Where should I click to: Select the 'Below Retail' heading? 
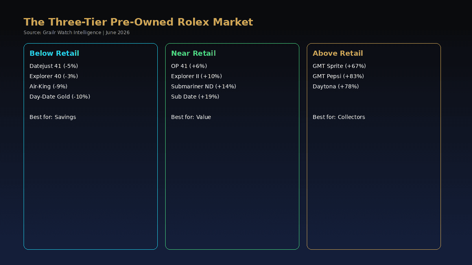coord(54,53)
